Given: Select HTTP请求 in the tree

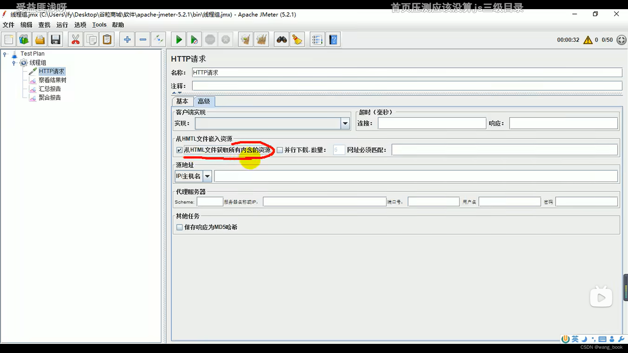Looking at the screenshot, I should 52,71.
